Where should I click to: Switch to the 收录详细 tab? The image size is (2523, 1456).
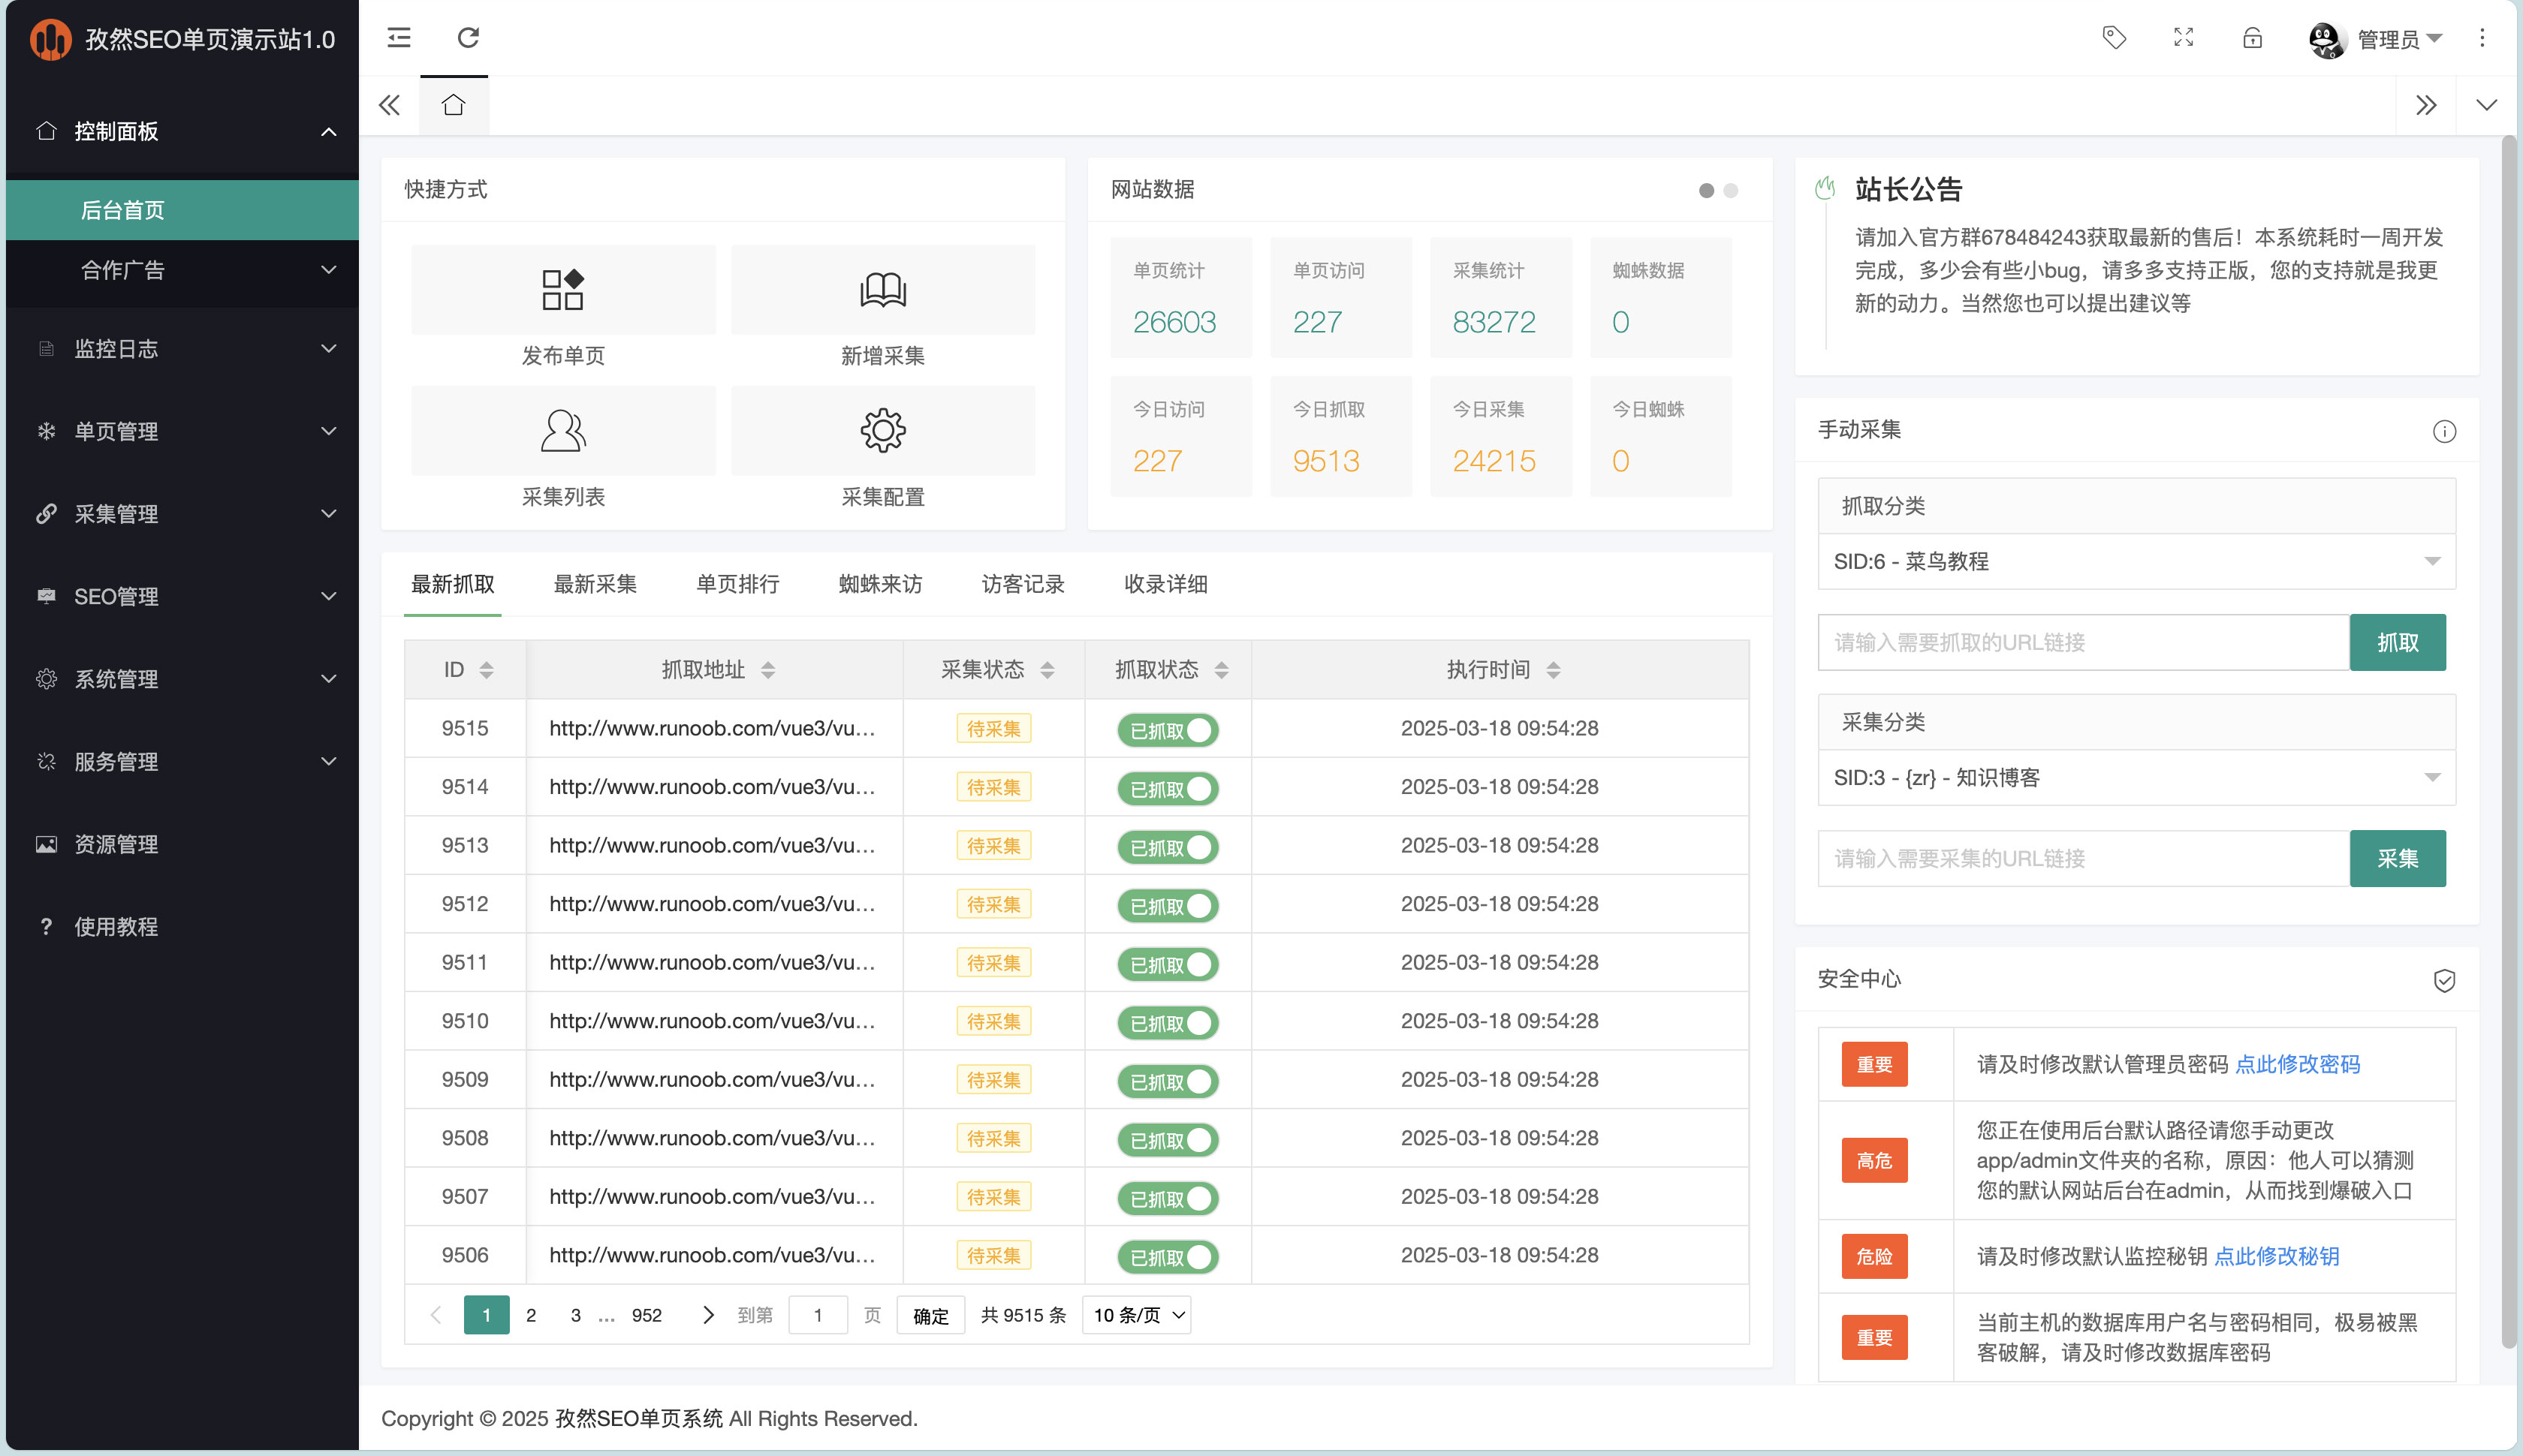click(x=1165, y=584)
